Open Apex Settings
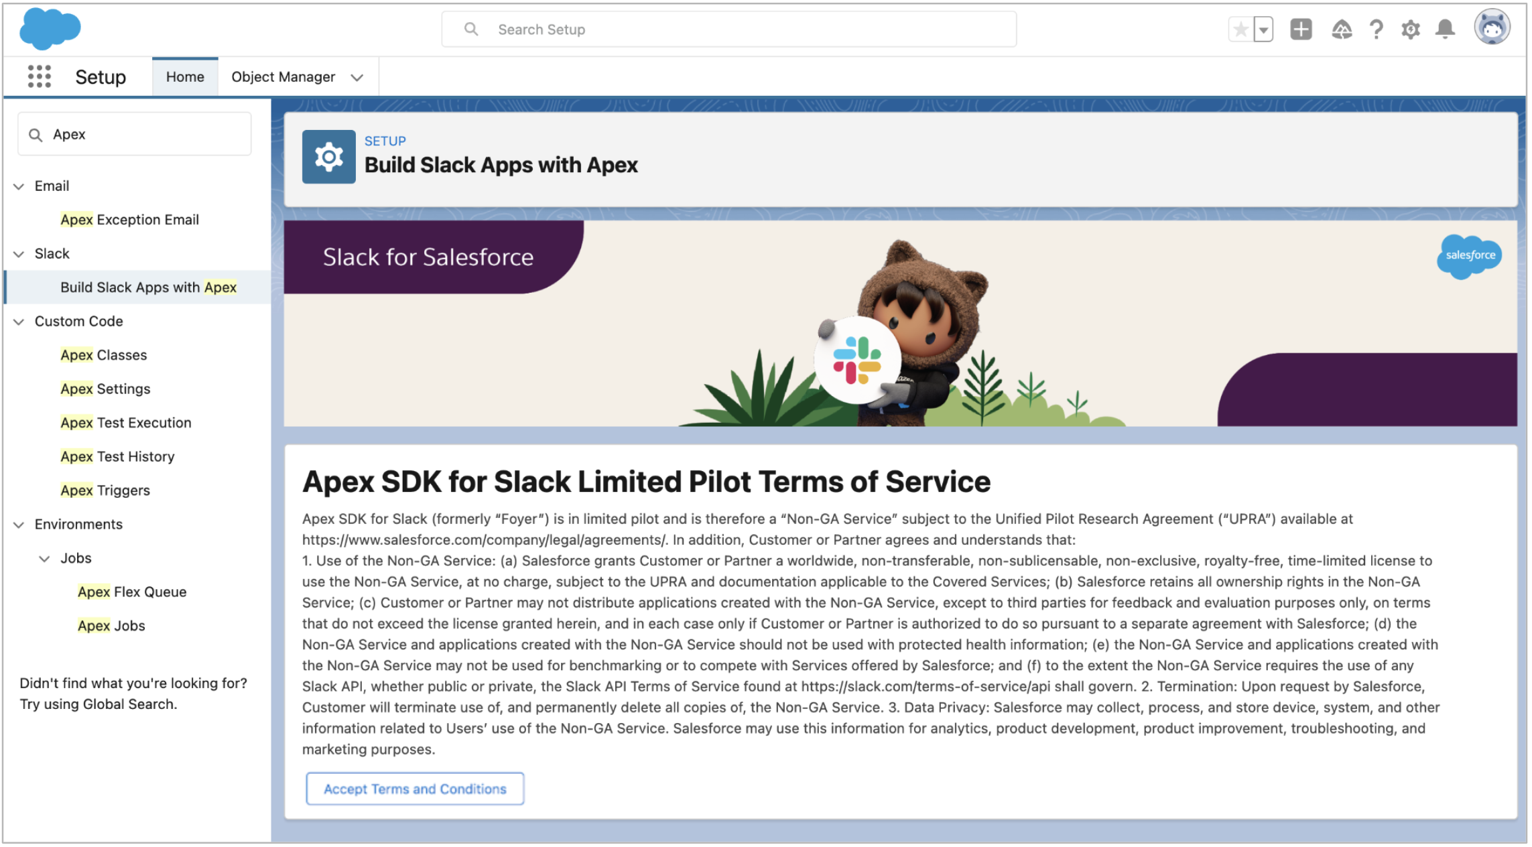The image size is (1532, 847). 105,389
